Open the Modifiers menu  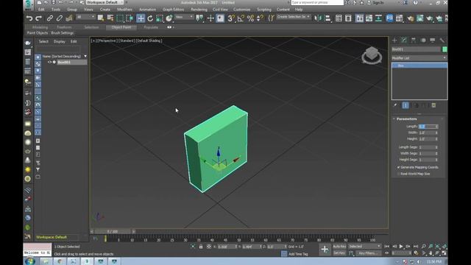124,10
